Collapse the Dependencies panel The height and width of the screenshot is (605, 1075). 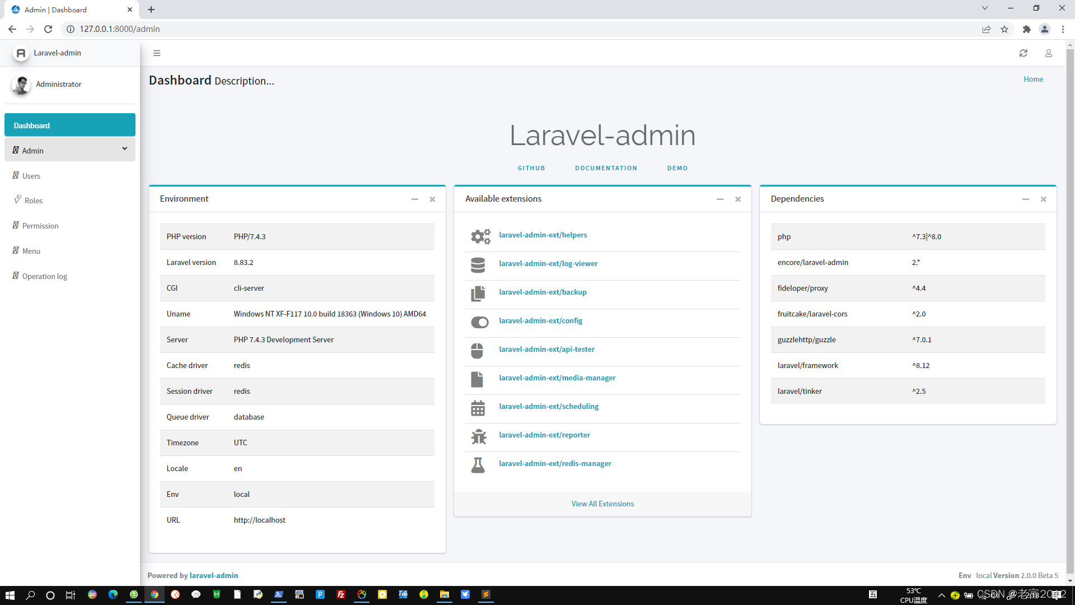(x=1026, y=199)
